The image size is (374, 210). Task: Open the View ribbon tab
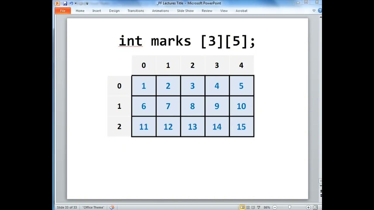(x=224, y=11)
